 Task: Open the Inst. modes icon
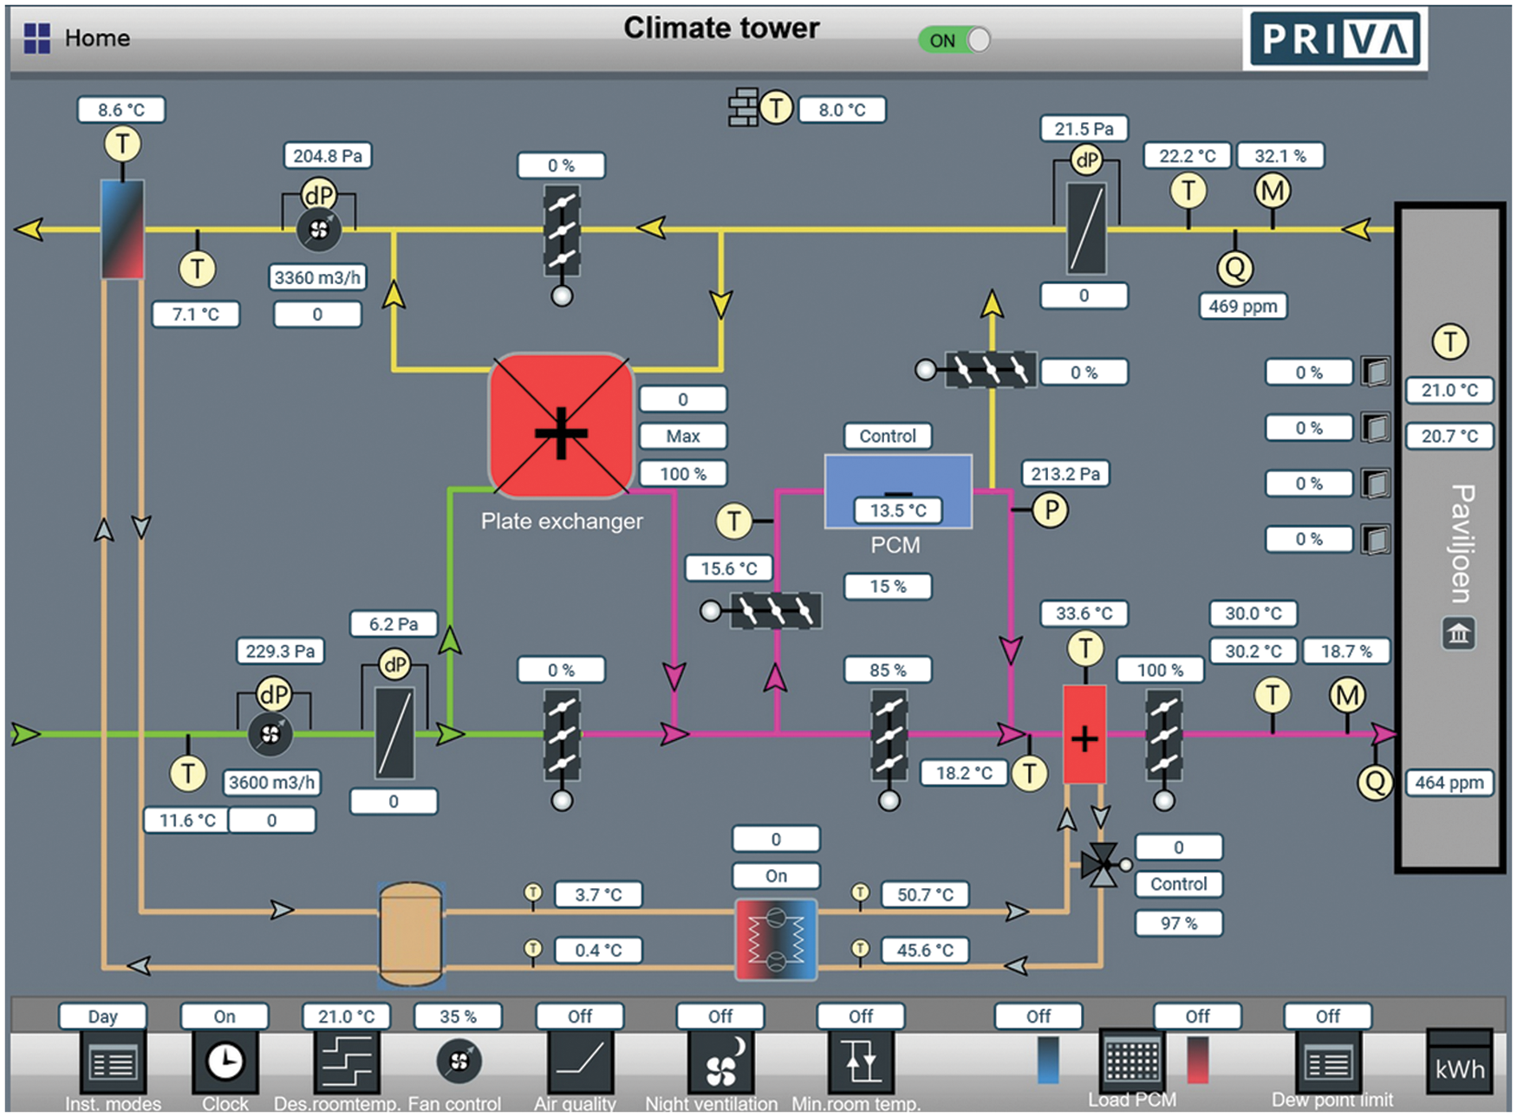point(113,1062)
